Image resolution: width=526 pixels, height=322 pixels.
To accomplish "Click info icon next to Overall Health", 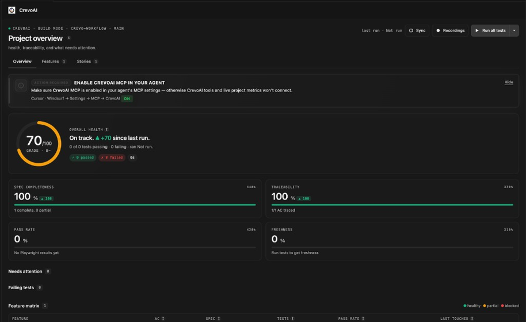I will [106, 130].
